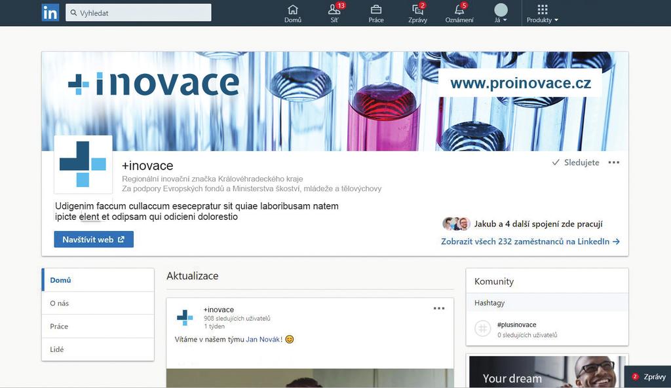
Task: Click the www.proinovace.cz banner text
Action: [520, 83]
